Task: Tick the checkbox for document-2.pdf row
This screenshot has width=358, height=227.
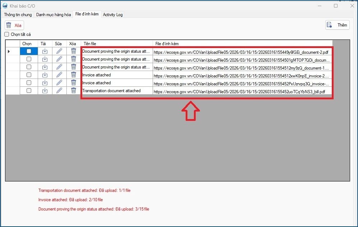Action: point(29,51)
